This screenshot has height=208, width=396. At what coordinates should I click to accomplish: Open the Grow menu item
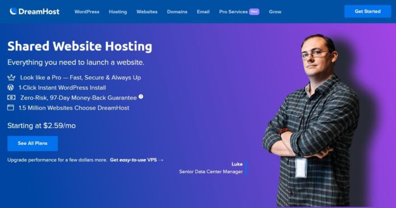[x=275, y=12]
